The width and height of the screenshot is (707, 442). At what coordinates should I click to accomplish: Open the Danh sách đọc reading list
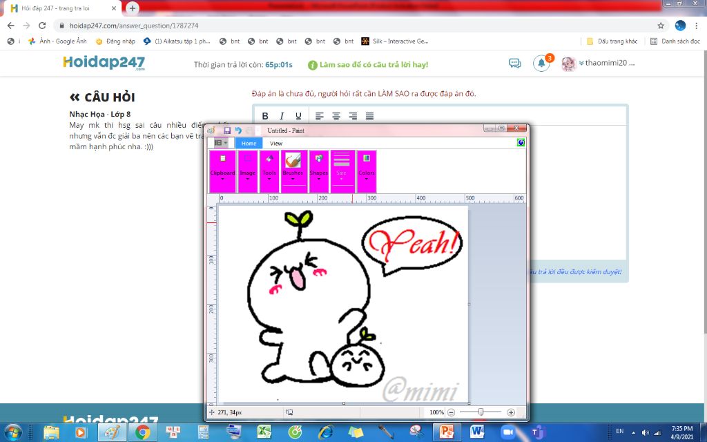click(675, 41)
